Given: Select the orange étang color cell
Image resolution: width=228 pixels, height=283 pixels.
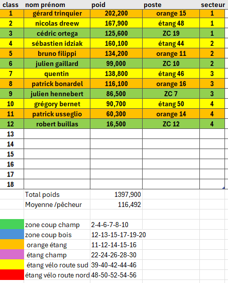Looking at the screenshot, I should (x=12, y=245).
